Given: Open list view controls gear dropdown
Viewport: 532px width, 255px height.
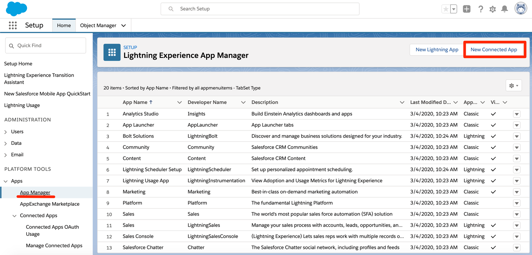Looking at the screenshot, I should pyautogui.click(x=514, y=85).
